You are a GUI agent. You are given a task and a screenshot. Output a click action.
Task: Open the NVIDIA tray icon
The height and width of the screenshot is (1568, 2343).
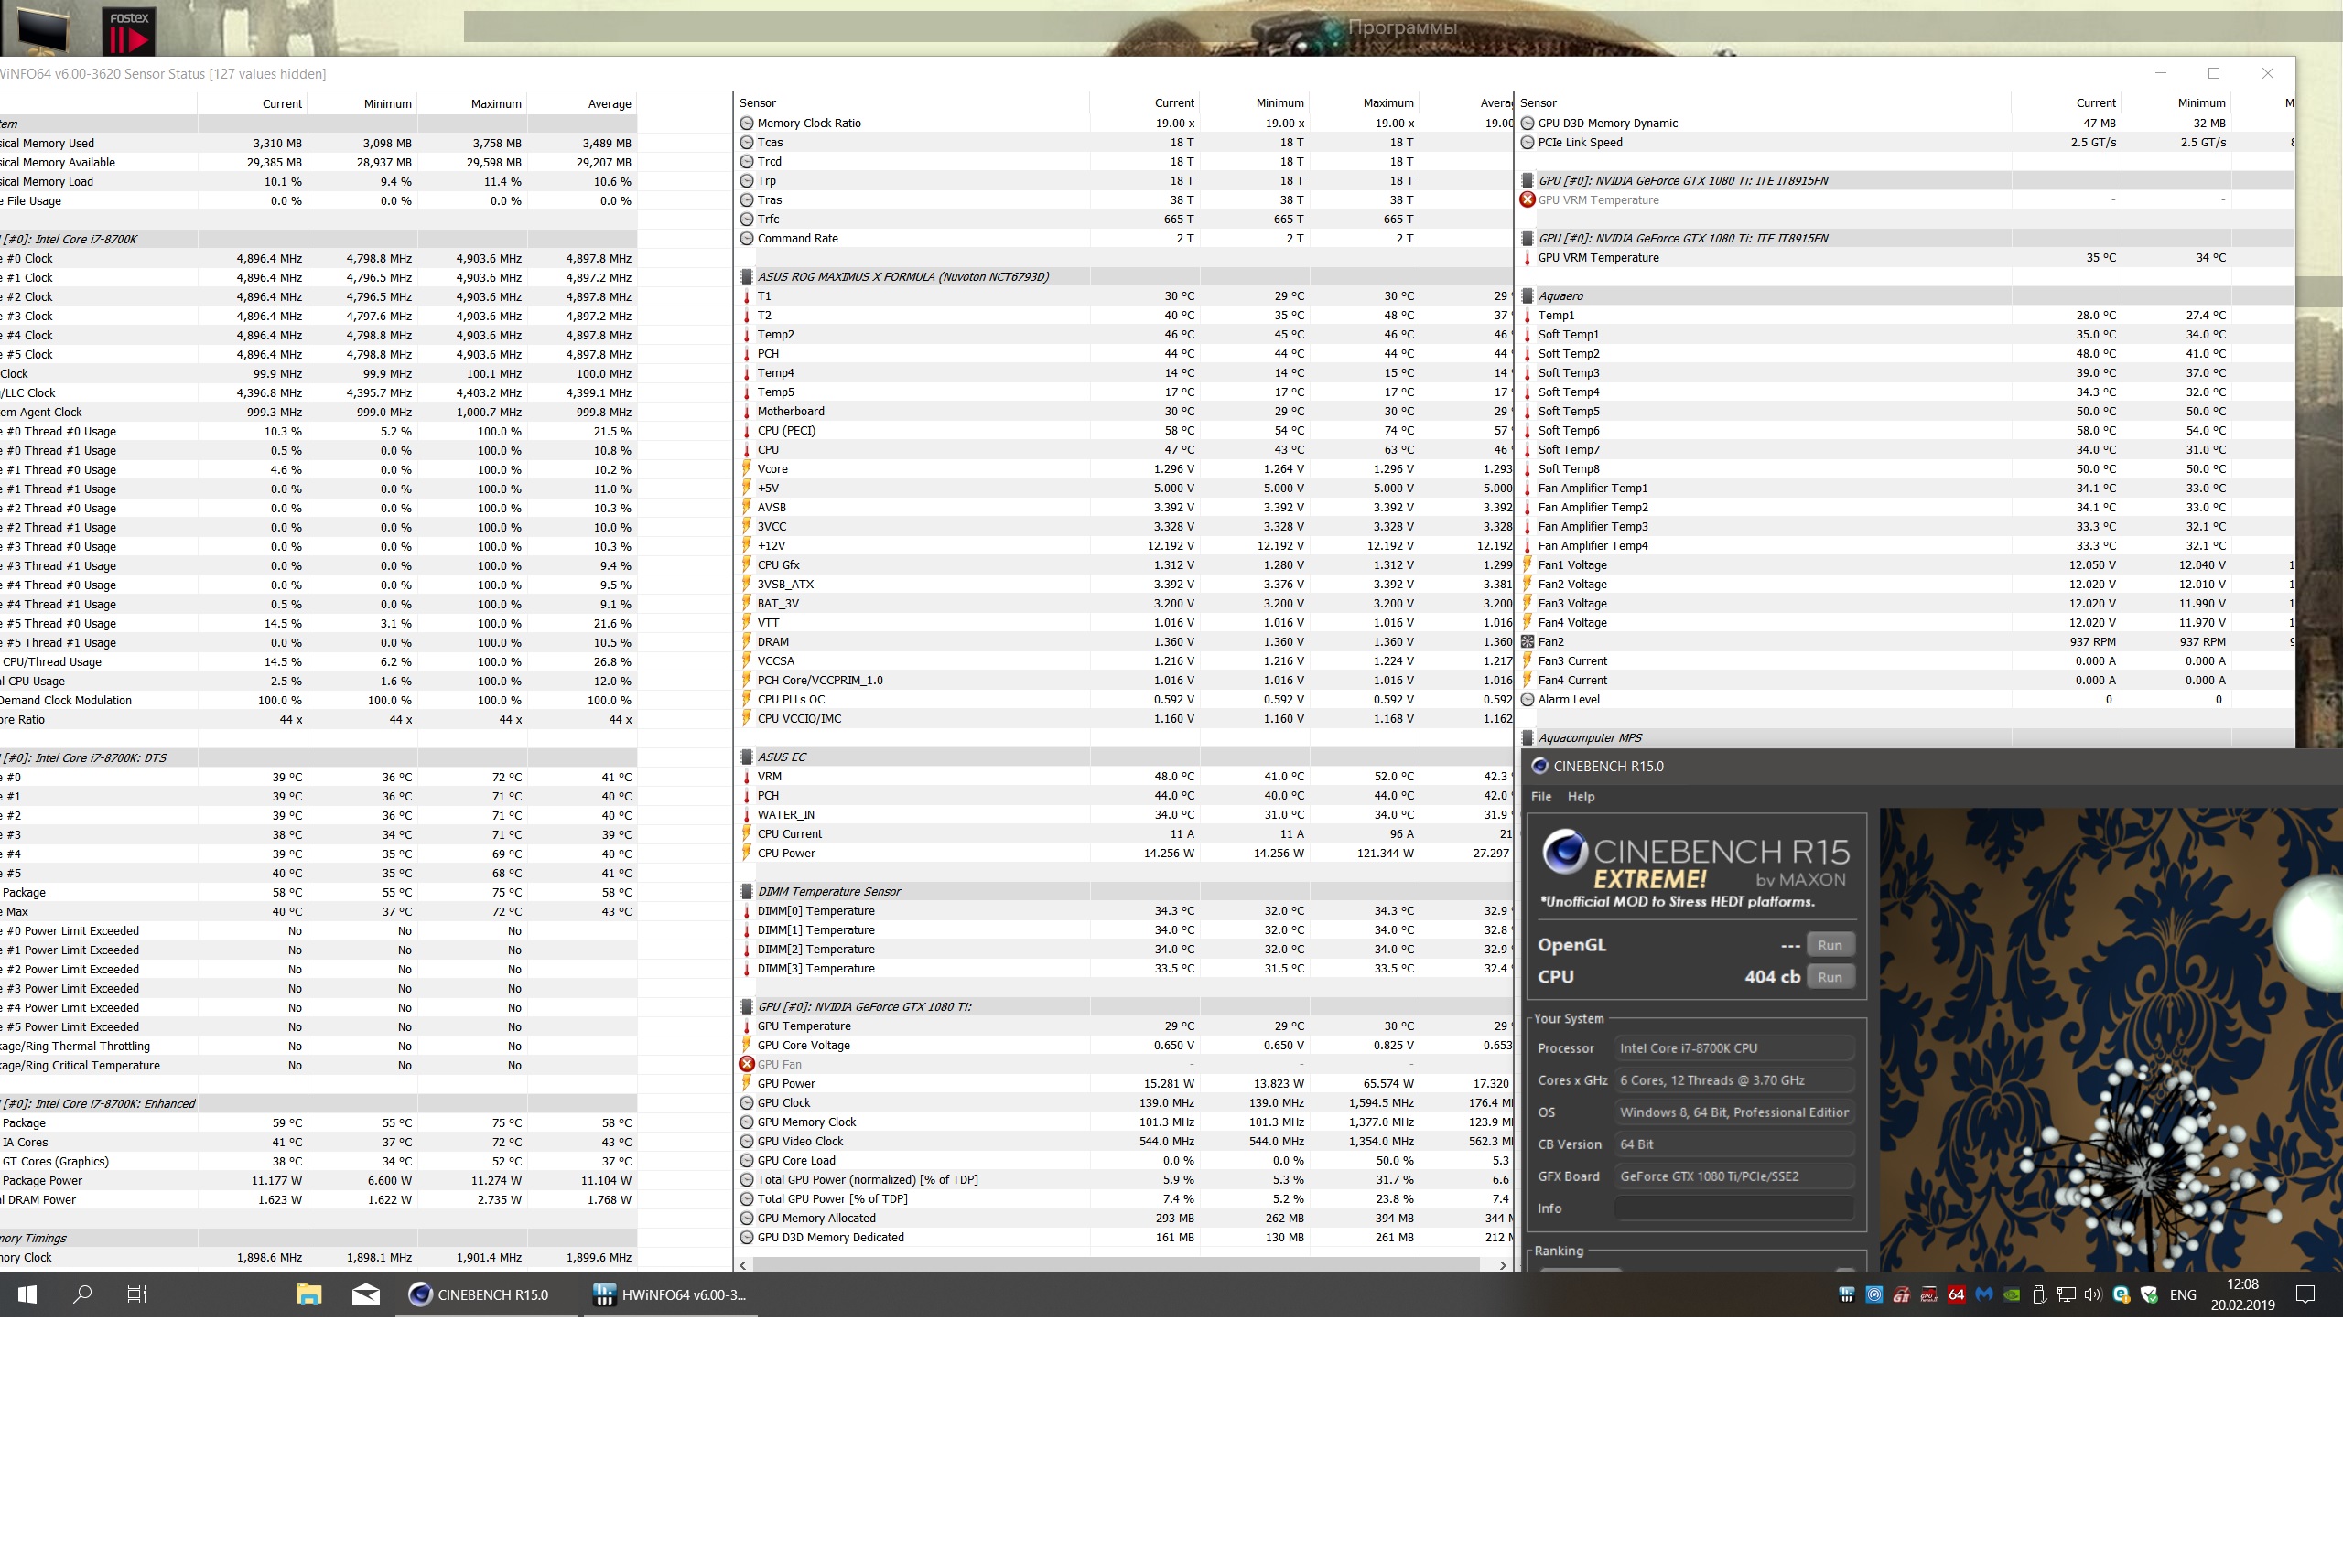click(2012, 1294)
